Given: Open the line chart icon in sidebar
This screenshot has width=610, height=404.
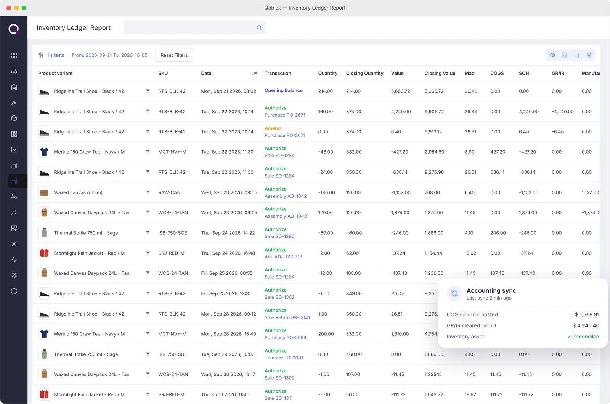Looking at the screenshot, I should [14, 150].
